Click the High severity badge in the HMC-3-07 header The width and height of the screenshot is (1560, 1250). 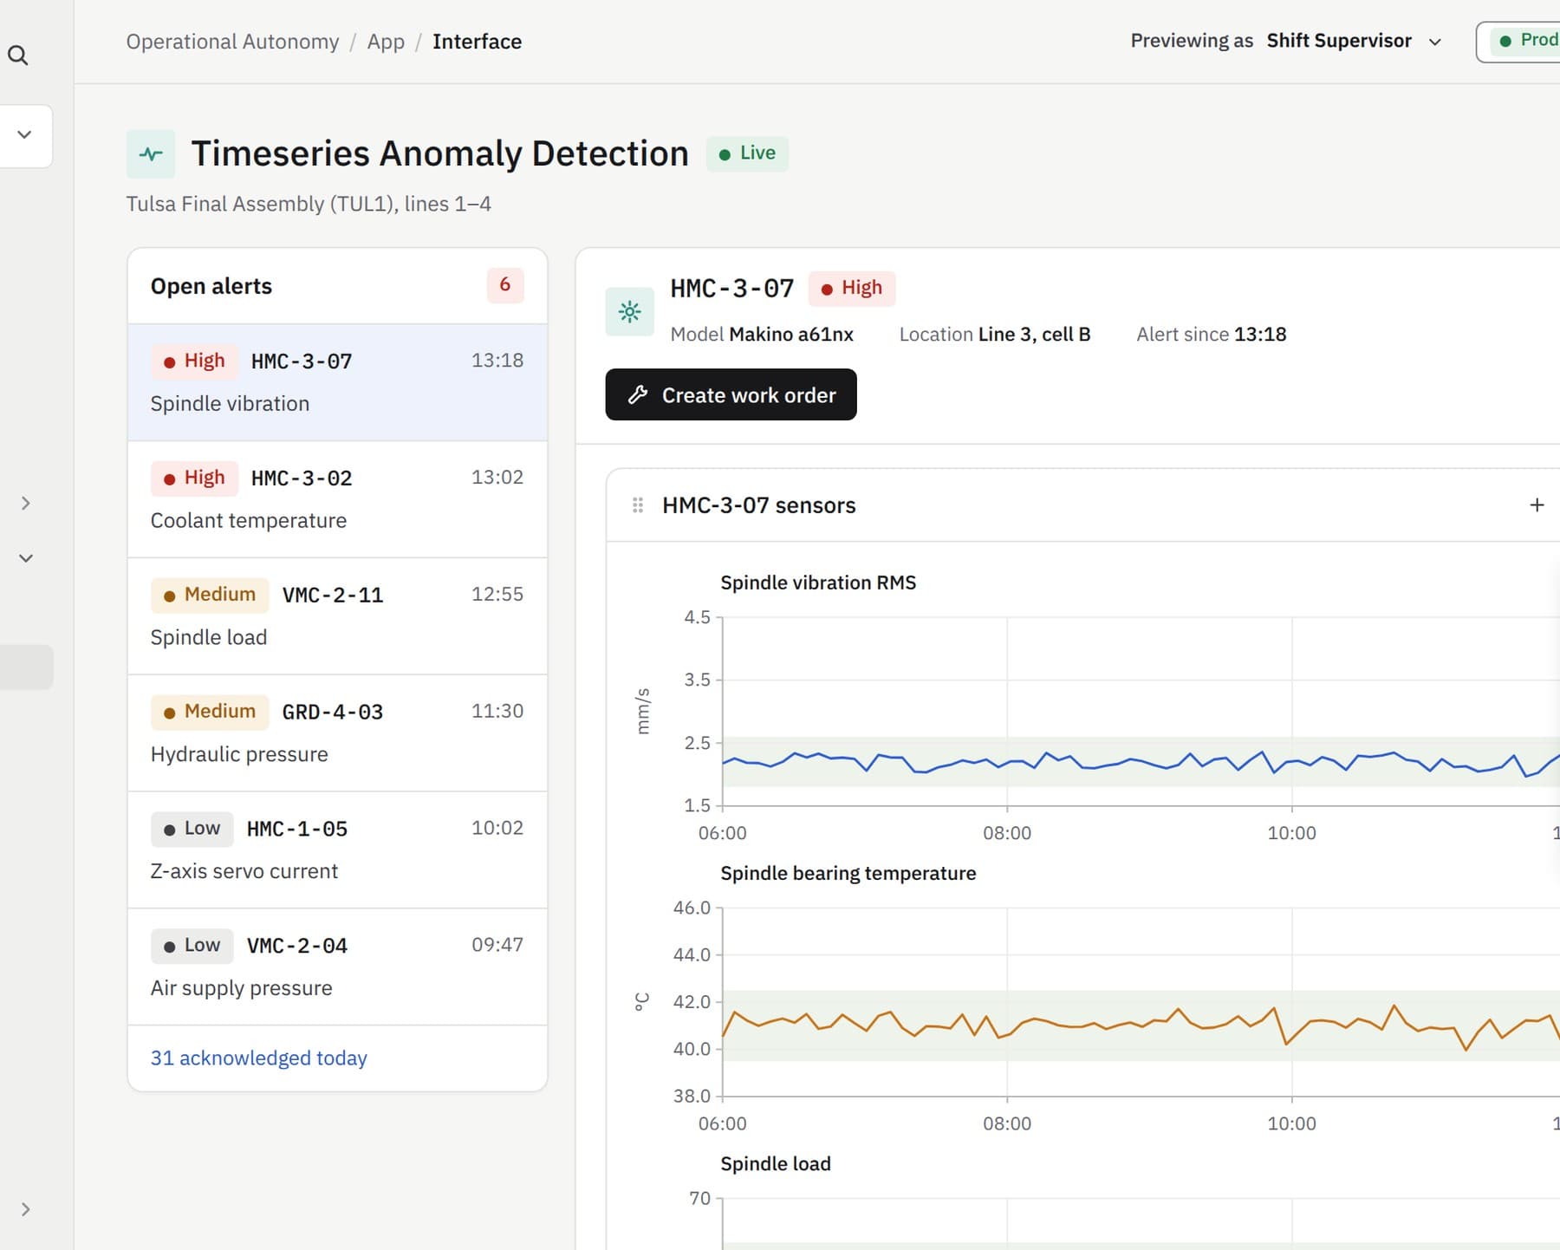coord(852,288)
